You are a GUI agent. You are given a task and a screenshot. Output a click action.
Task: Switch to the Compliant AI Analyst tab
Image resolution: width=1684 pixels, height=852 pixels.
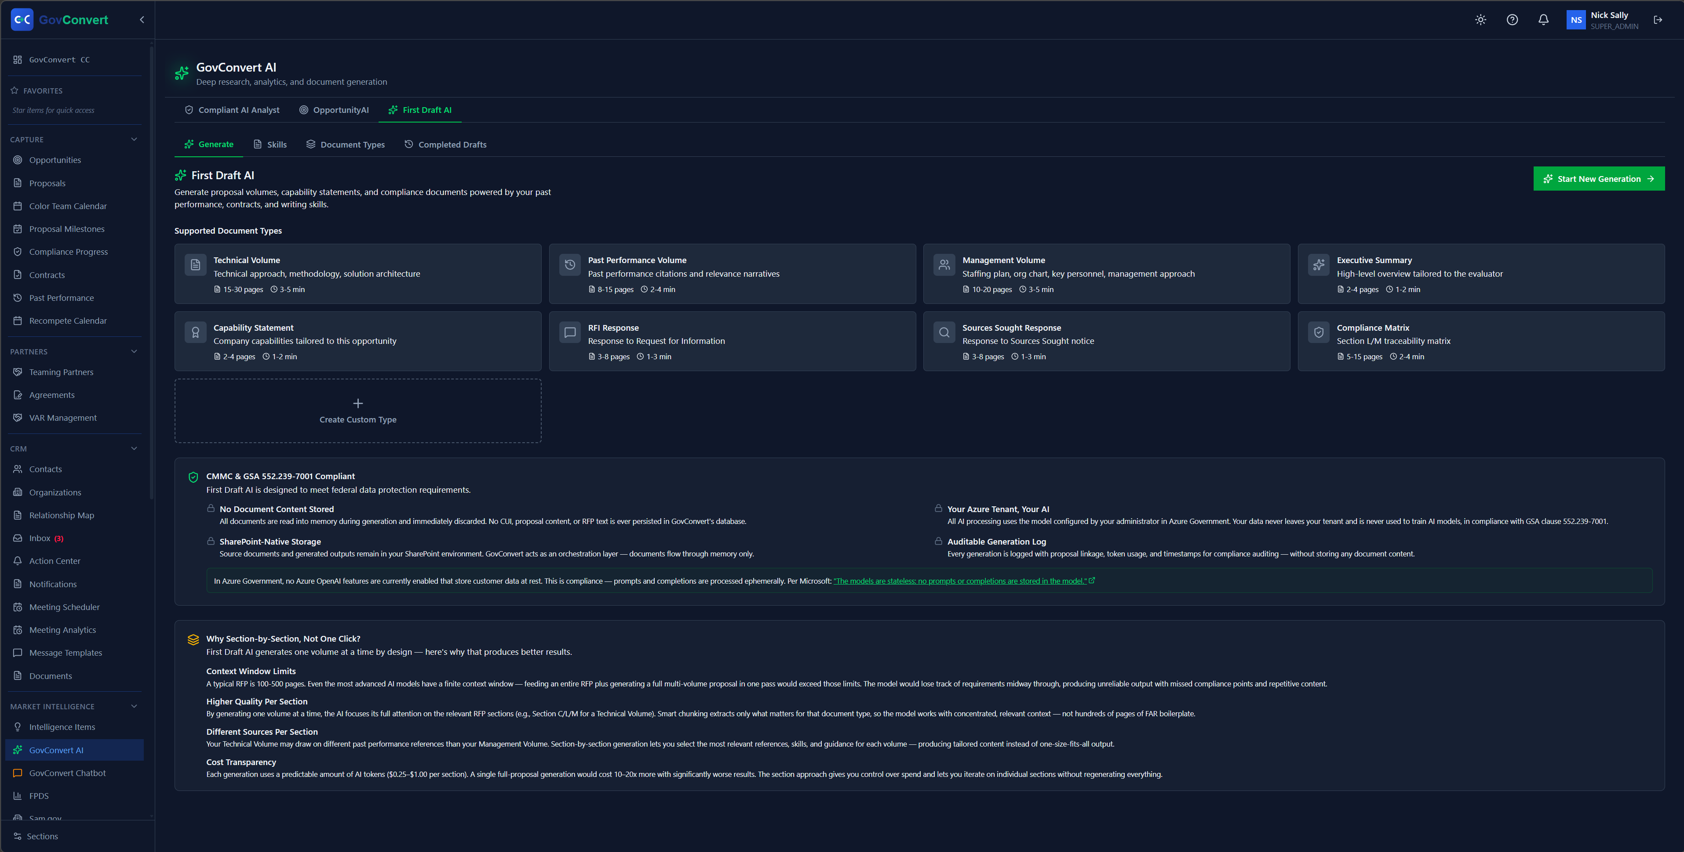(x=232, y=110)
